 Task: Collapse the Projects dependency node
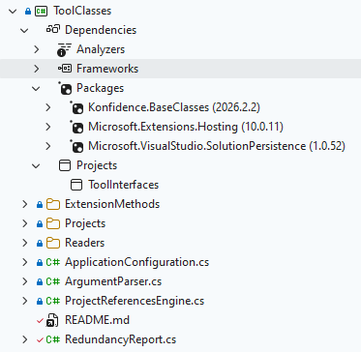tap(36, 166)
